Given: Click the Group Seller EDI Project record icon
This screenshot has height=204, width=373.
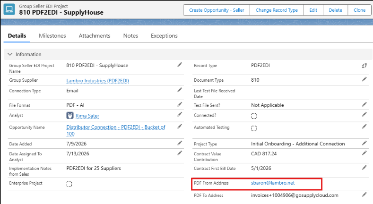Looking at the screenshot, I should pos(9,9).
